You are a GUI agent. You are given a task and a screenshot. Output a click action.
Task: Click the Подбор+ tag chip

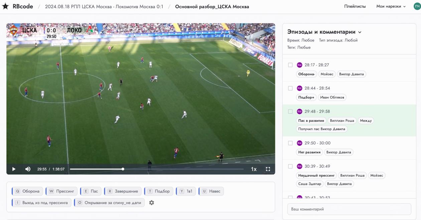tap(306, 97)
